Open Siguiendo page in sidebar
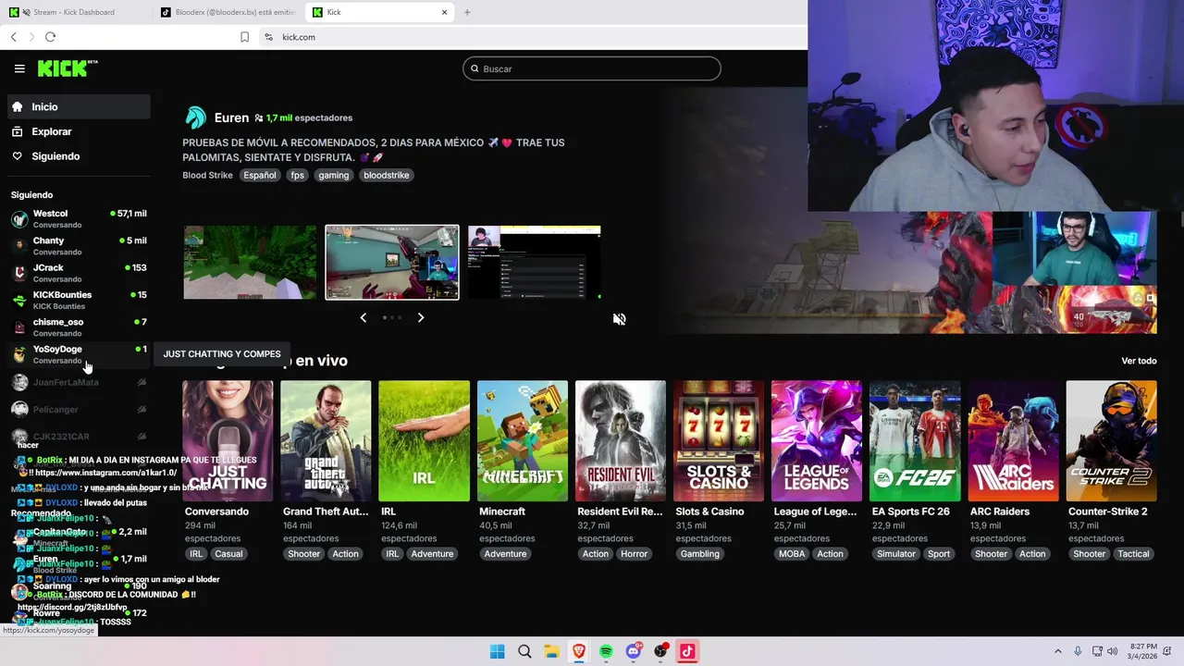The width and height of the screenshot is (1184, 666). tap(79, 156)
